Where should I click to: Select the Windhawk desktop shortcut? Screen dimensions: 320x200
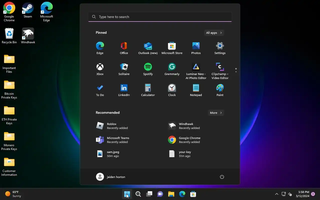coord(28,36)
